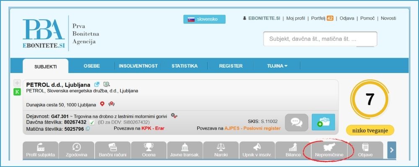Viewport: 419px width, 167px height.
Task: Click the Portfelj 42 count badge
Action: 330,18
